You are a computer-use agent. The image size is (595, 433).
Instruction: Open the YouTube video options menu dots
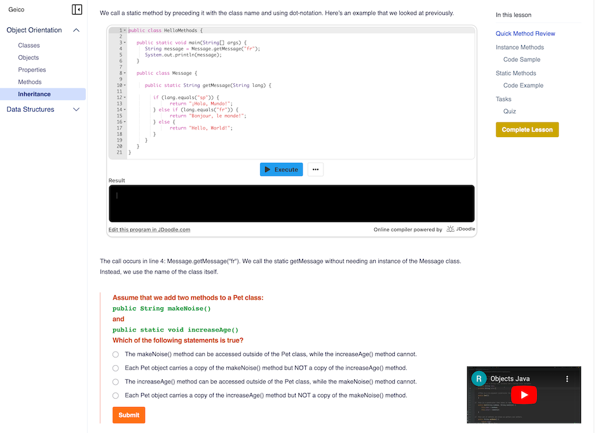[567, 379]
